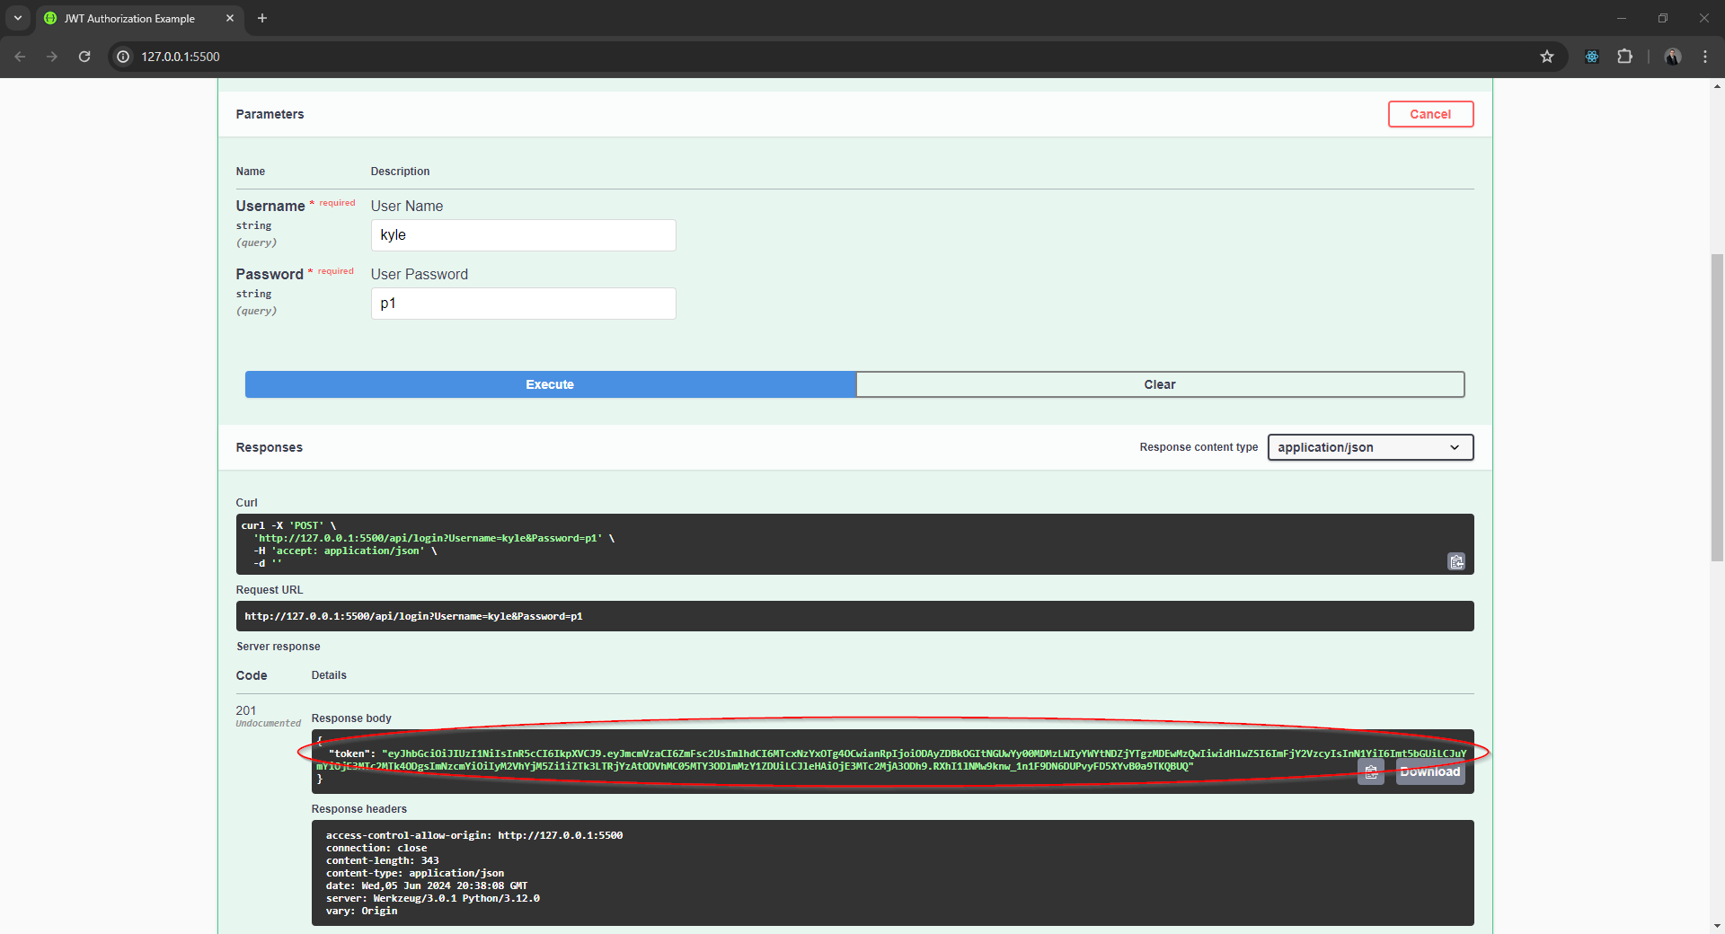The height and width of the screenshot is (934, 1725).
Task: Cancel the try-it-out parameters editing
Action: click(x=1429, y=114)
